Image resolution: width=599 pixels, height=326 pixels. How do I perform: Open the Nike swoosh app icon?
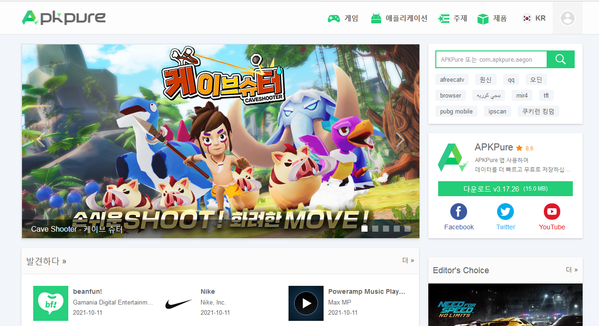click(x=179, y=304)
